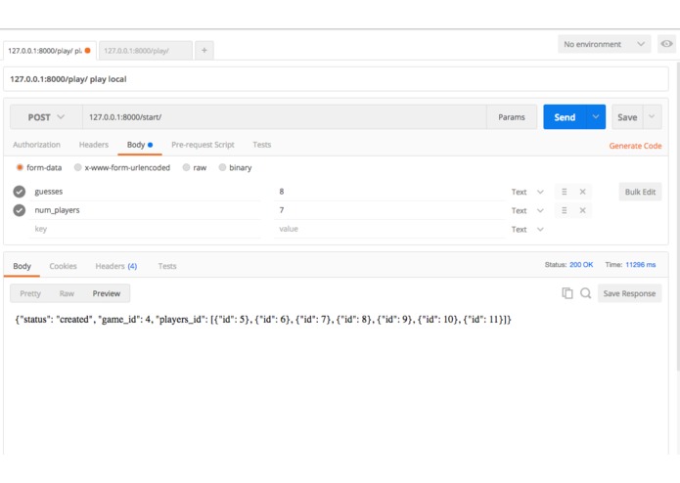
Task: Click the guesses key field
Action: [x=147, y=192]
